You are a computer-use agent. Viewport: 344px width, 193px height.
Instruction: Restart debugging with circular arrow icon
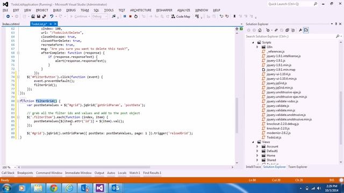click(x=136, y=17)
